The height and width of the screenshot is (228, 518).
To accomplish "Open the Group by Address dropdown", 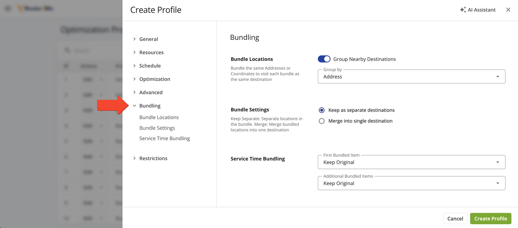I will (x=412, y=77).
